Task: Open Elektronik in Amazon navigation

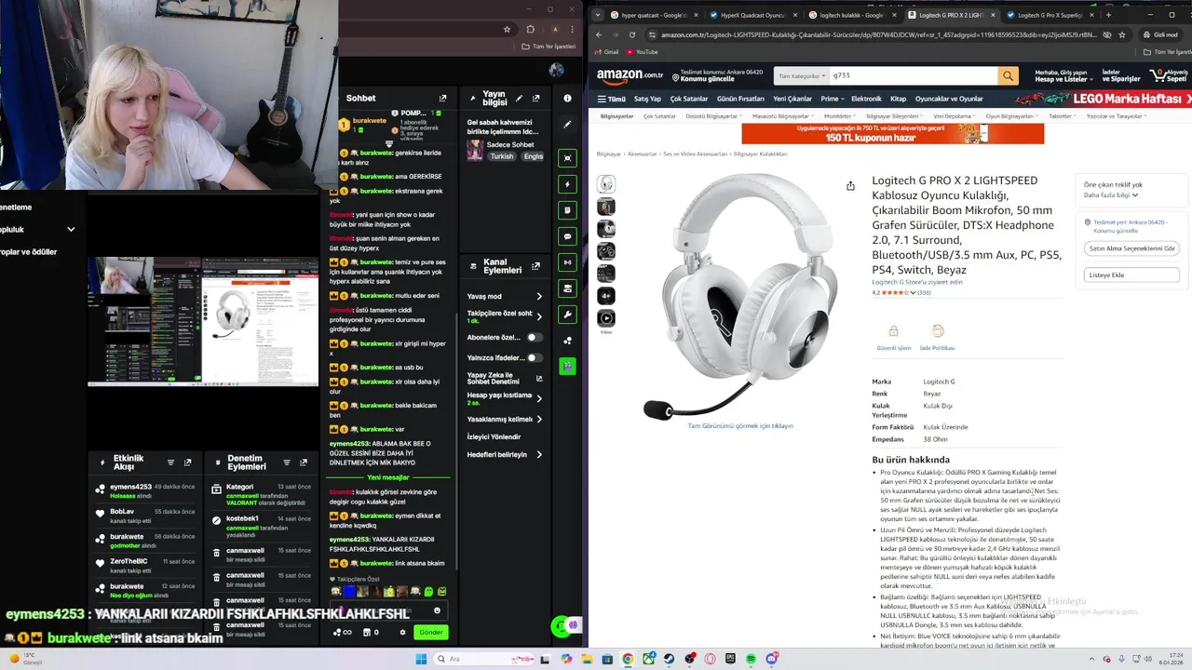Action: 866,99
